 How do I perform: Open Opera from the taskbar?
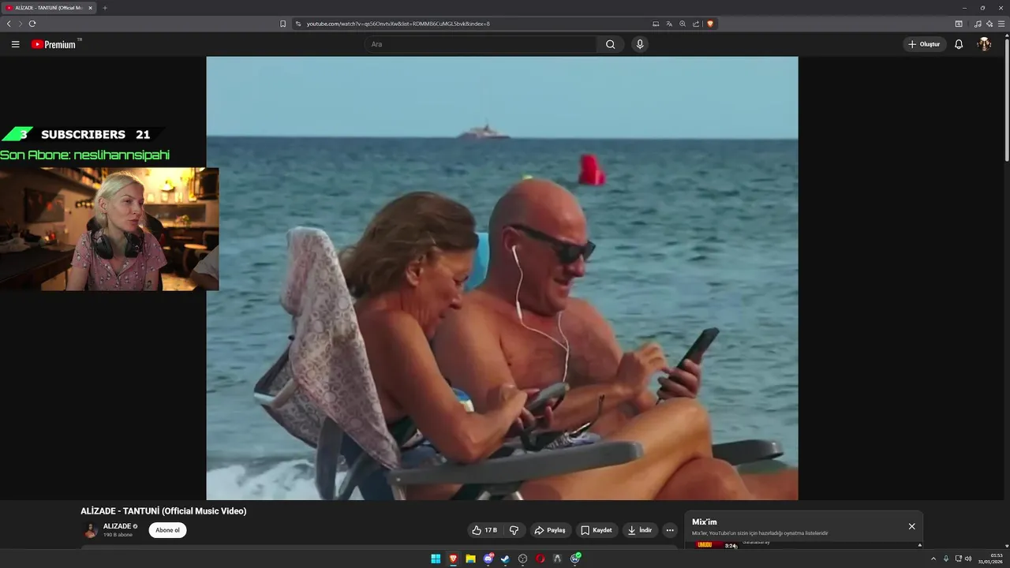coord(540,559)
